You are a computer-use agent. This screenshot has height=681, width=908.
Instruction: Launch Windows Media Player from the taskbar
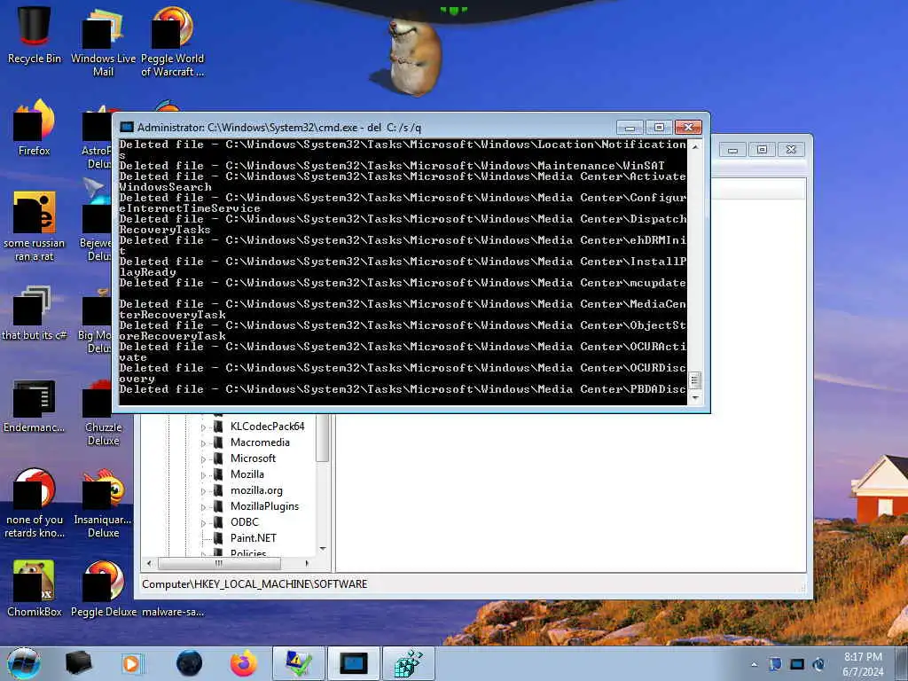point(131,663)
